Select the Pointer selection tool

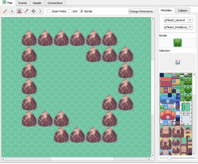pyautogui.click(x=12, y=11)
